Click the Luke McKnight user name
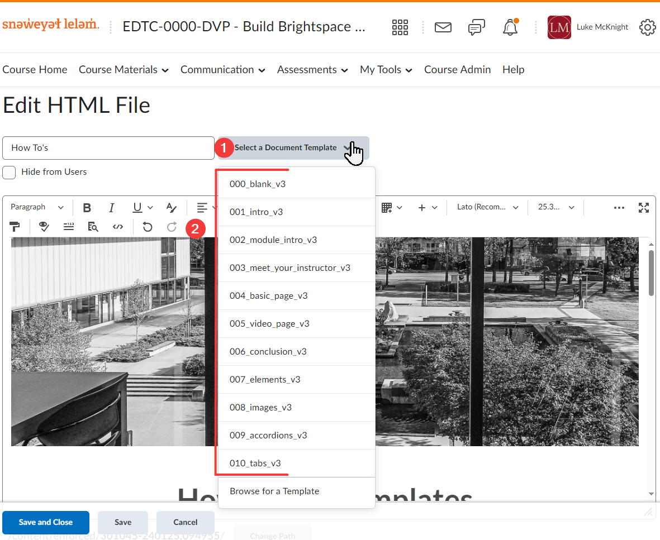 point(602,27)
